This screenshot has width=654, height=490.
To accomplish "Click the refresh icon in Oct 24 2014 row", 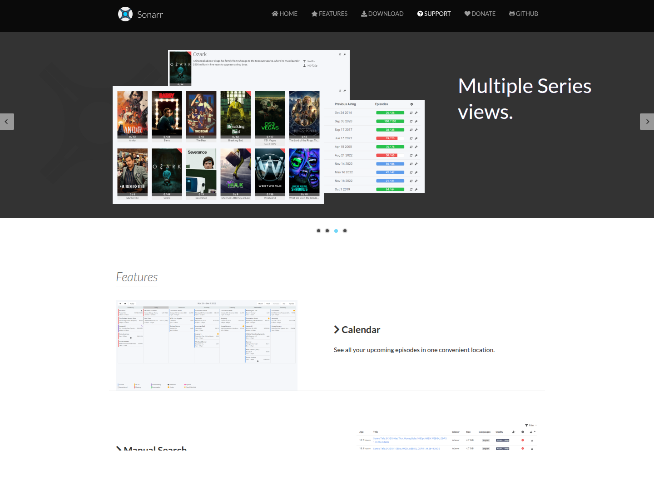I will coord(411,113).
